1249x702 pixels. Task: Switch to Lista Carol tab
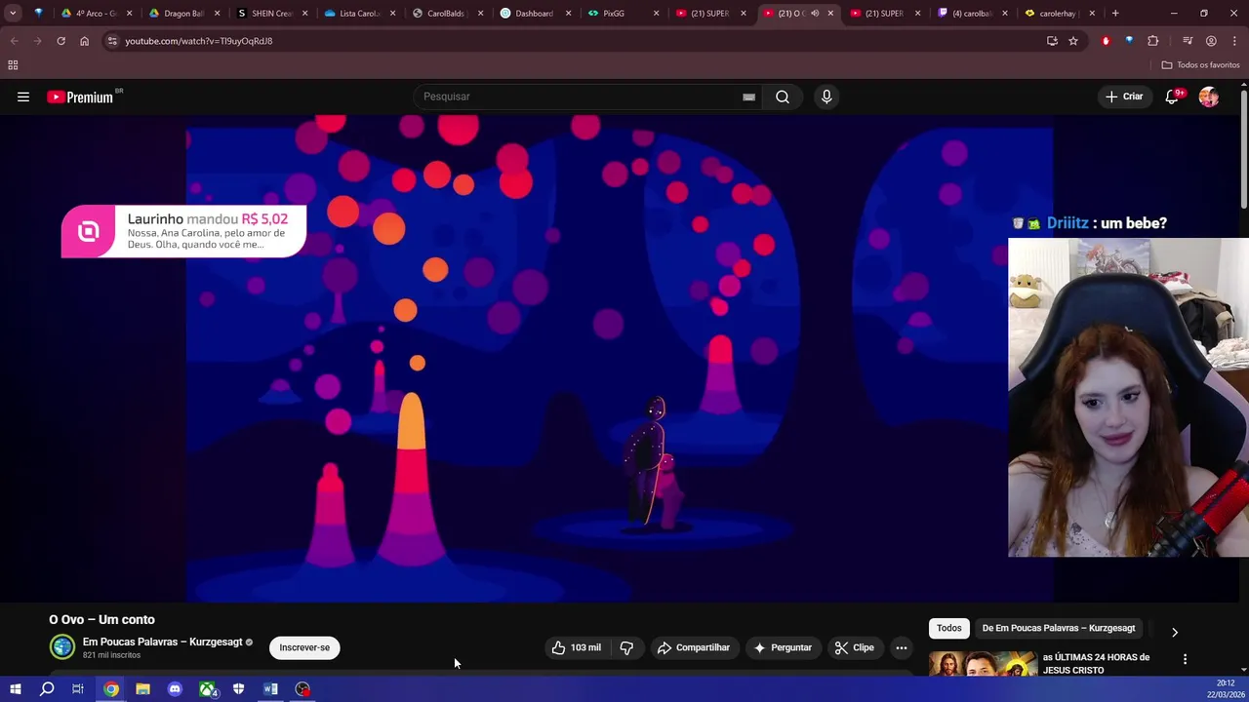[358, 14]
